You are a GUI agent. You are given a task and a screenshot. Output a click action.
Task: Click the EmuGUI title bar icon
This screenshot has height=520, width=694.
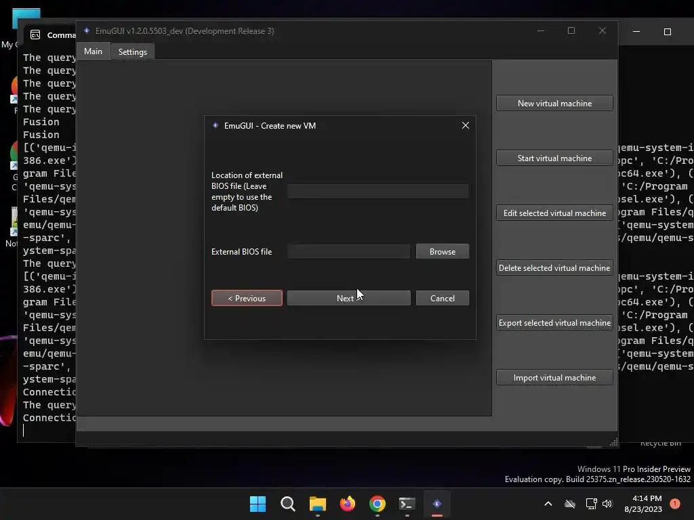tap(87, 30)
